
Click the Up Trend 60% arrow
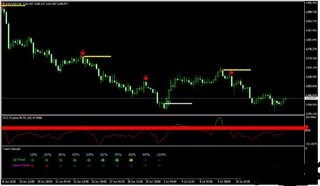coord(103,160)
